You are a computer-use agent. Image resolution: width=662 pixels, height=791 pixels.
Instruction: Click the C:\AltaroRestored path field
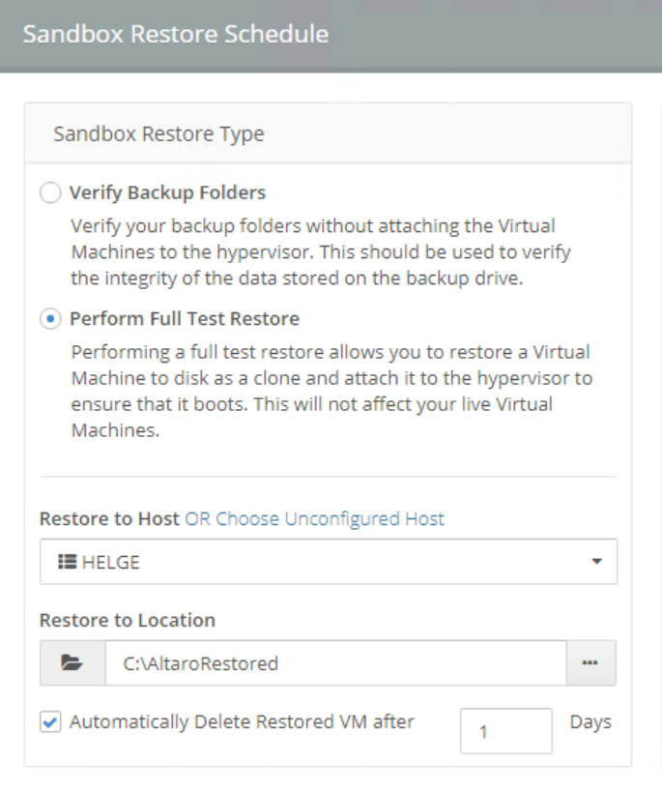point(334,663)
